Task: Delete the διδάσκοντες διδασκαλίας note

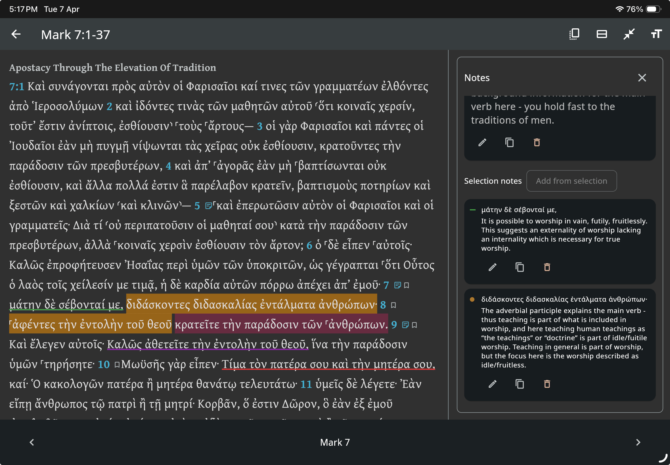Action: (547, 384)
